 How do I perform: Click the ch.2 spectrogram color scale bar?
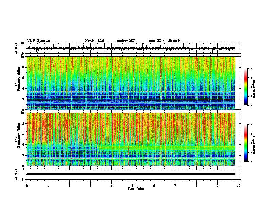pos(246,143)
